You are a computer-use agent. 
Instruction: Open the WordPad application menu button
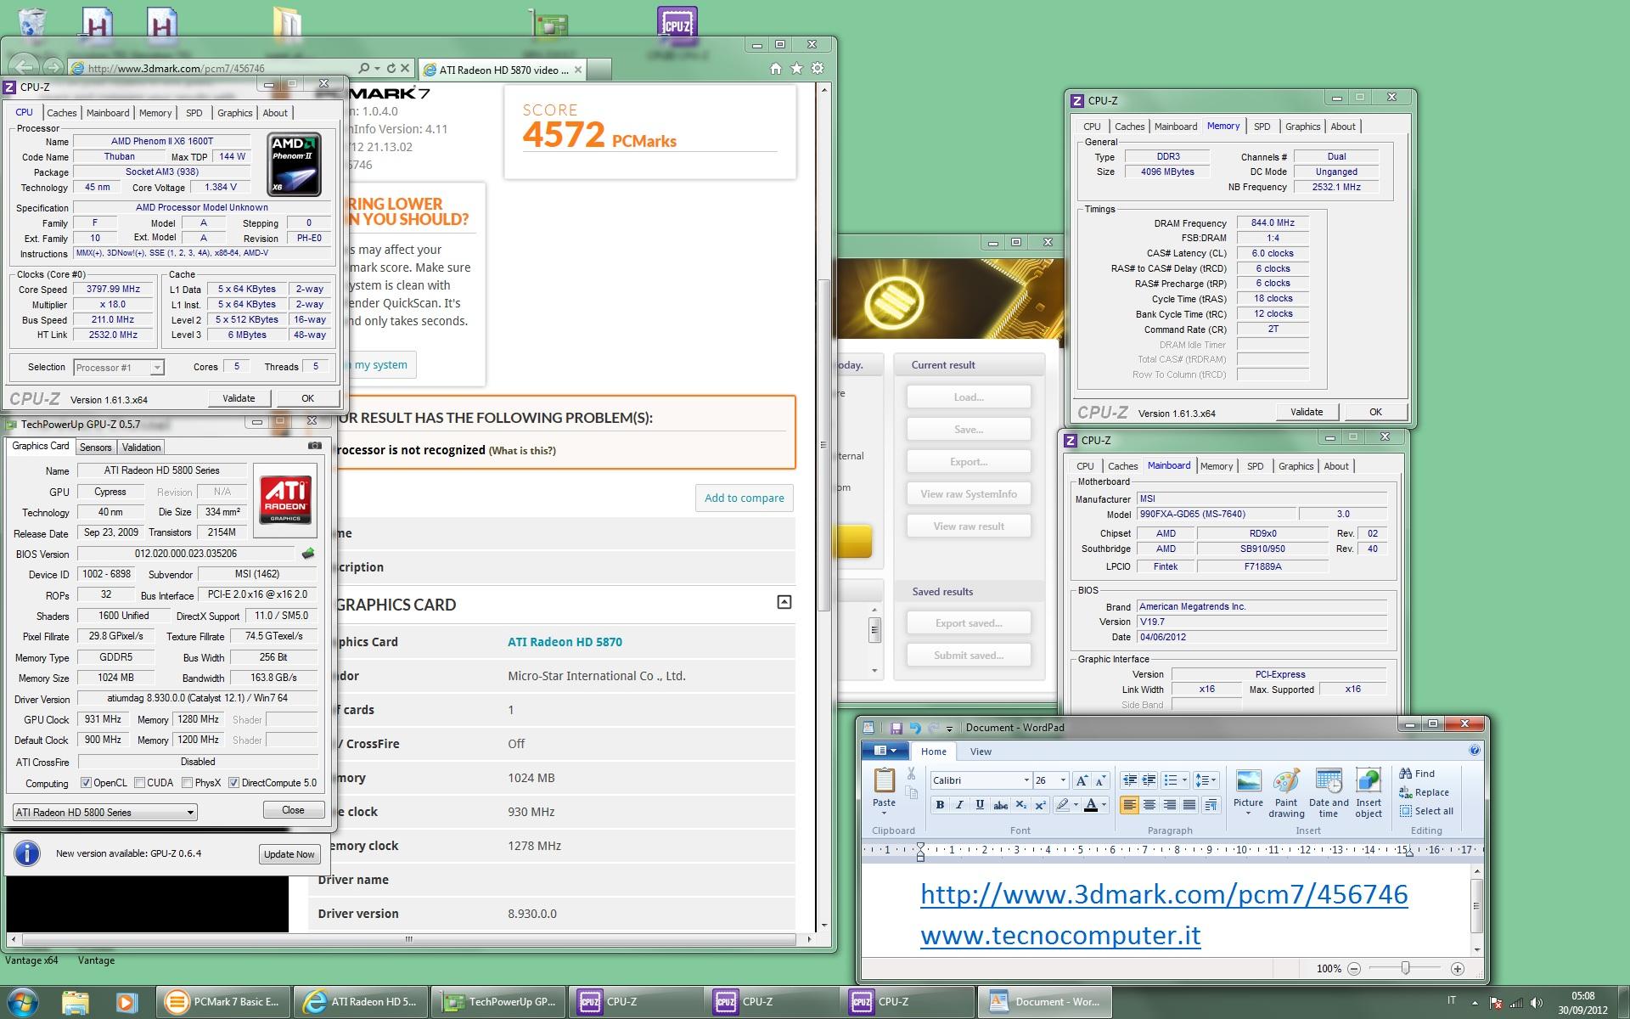pos(885,751)
